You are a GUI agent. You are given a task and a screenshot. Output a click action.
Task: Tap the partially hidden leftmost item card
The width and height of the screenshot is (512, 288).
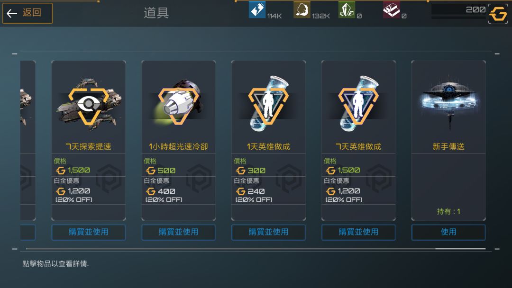point(28,140)
